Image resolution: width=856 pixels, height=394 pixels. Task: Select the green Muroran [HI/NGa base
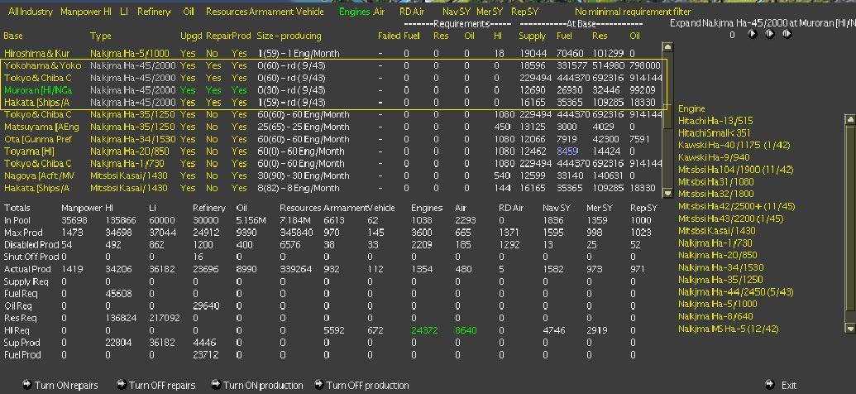[38, 90]
